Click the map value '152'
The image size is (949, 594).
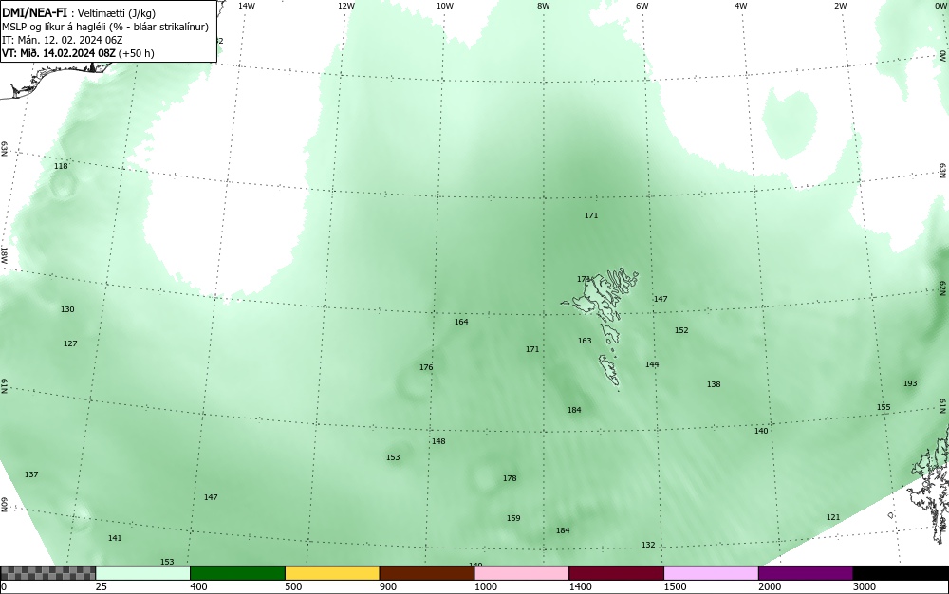(x=681, y=330)
